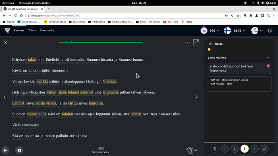The width and height of the screenshot is (278, 156).
Task: Open Chrome home page button
Action: 21,16
